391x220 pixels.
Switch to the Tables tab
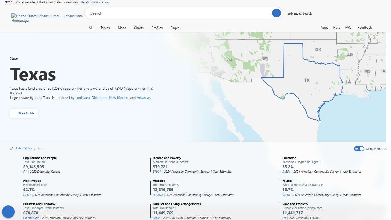[105, 27]
